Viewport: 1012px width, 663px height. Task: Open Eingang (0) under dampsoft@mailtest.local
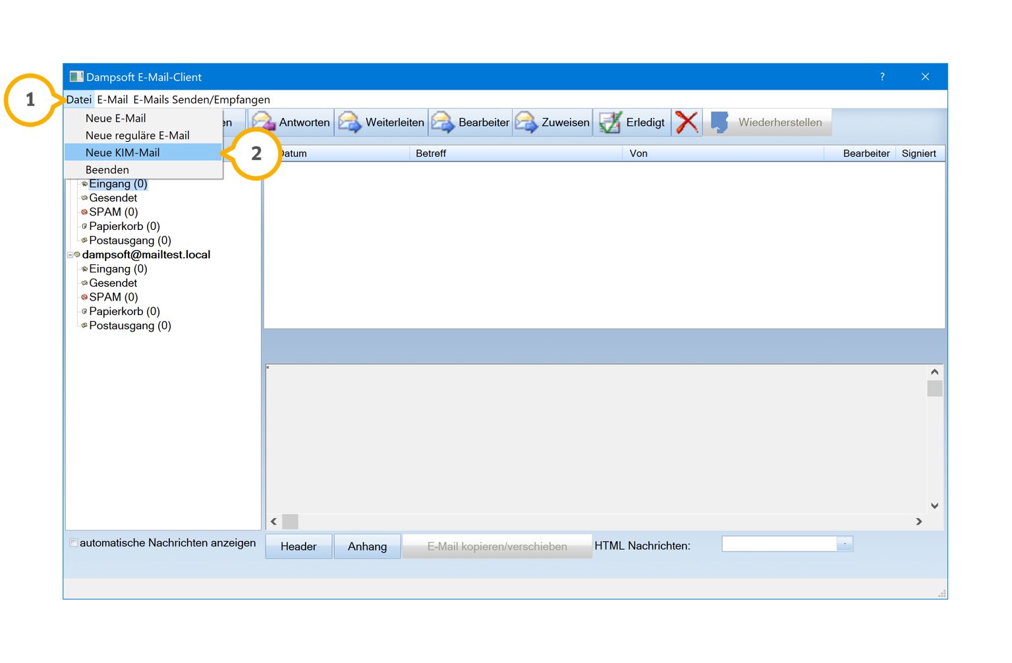[119, 269]
